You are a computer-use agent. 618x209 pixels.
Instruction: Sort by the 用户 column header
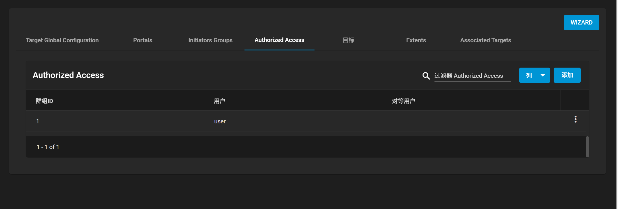(x=219, y=101)
